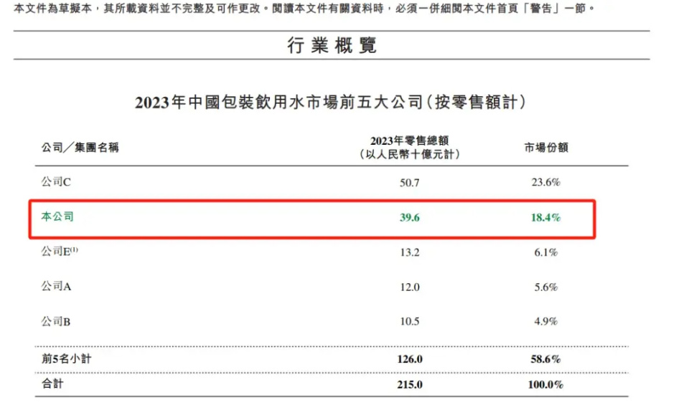This screenshot has height=410, width=689.
Task: Click the table title 2023年中國包裝飲用水市場前五大公司
Action: [x=278, y=102]
